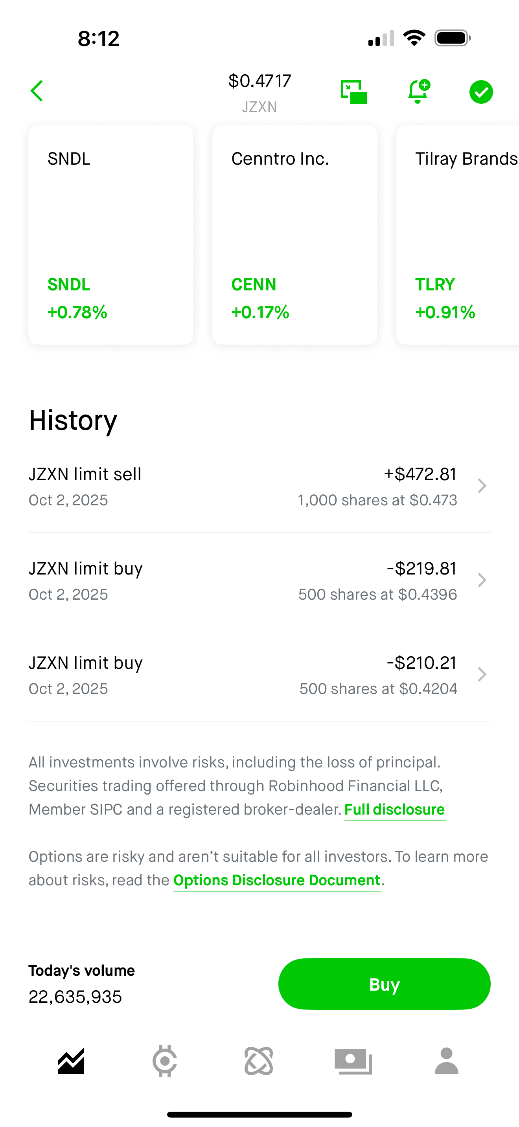Viewport: 519px width, 1127px height.
Task: Add a price alert with bell icon
Action: click(x=418, y=92)
